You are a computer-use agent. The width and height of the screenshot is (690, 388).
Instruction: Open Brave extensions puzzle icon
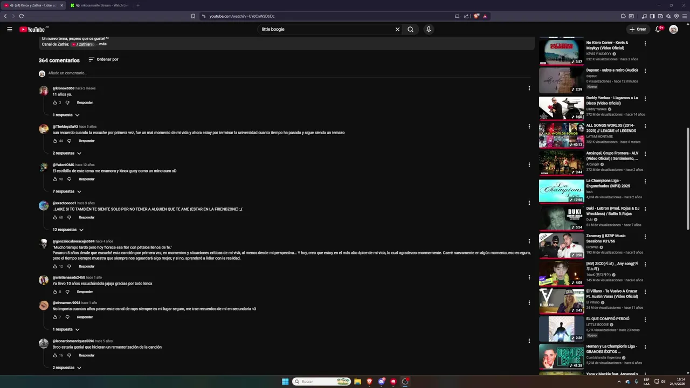point(623,16)
